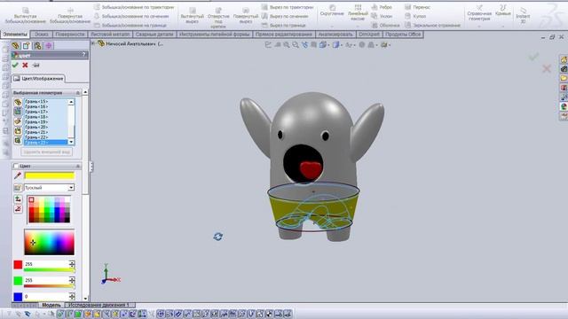Open the Linear Pattern (Линейный массив) dropdown
The height and width of the screenshot is (319, 568).
click(x=358, y=26)
